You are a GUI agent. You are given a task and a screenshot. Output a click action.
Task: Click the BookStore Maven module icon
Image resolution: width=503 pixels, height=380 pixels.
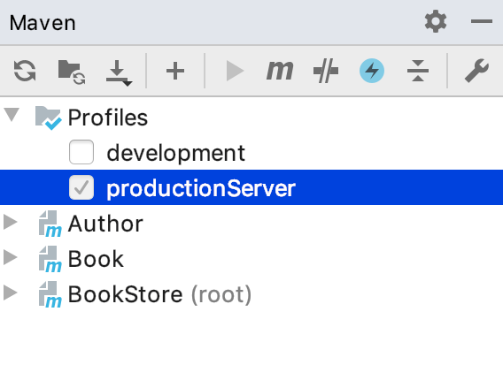[50, 294]
